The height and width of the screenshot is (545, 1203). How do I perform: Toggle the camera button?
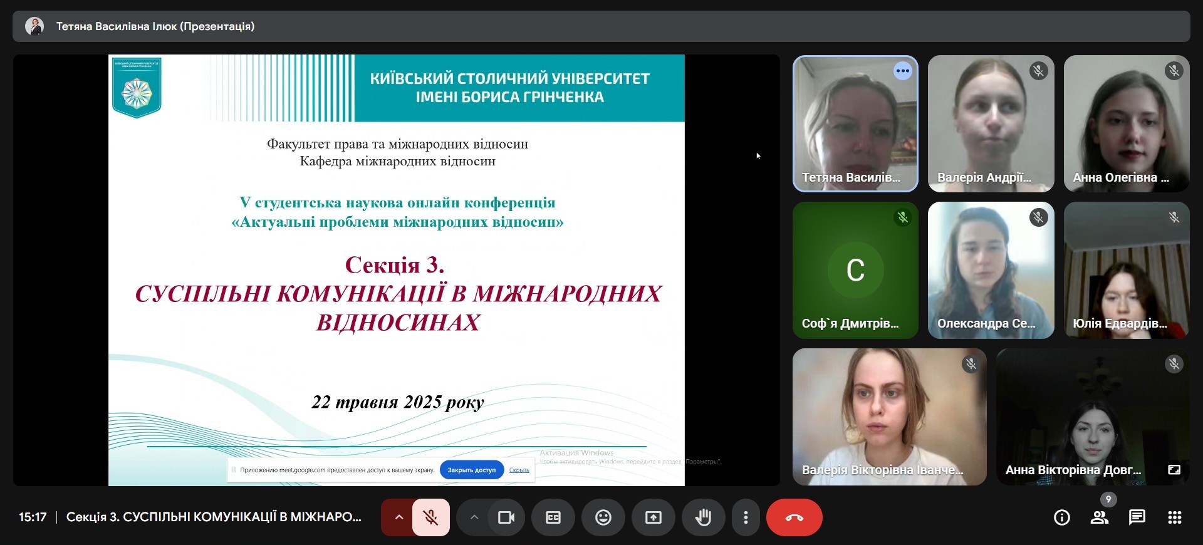pos(506,517)
